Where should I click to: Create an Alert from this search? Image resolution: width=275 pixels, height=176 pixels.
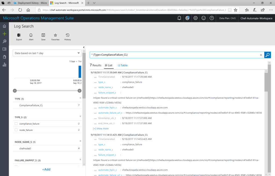(x=31, y=37)
